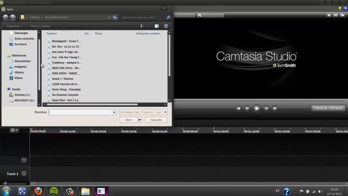Sort files by the Nombre column

click(x=52, y=33)
